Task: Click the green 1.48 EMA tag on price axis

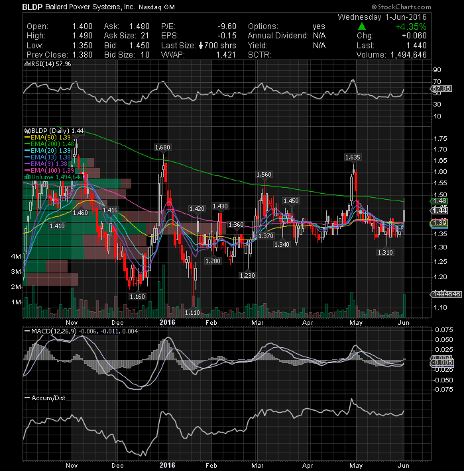Action: pyautogui.click(x=439, y=201)
